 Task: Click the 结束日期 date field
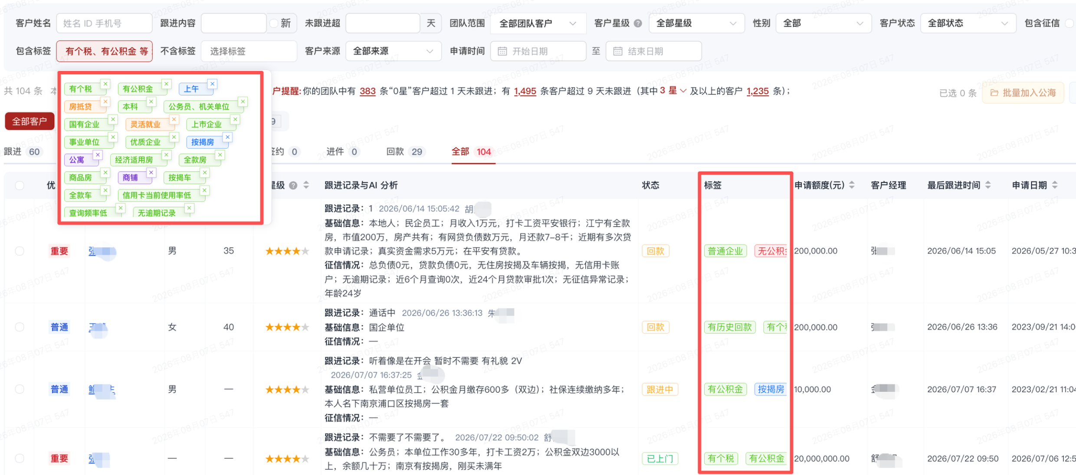point(653,51)
